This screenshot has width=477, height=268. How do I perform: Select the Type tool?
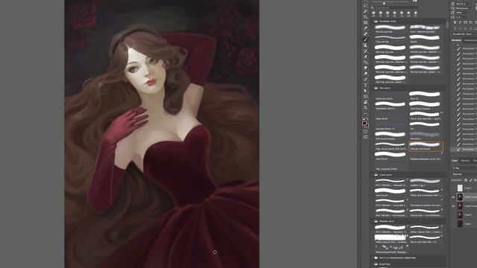[365, 85]
